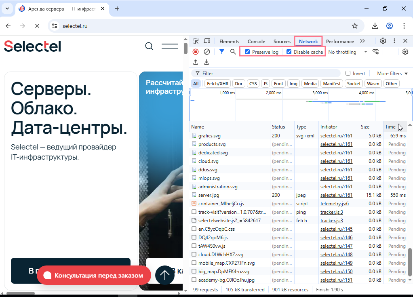Uncheck the Disable cache checkbox
This screenshot has width=413, height=297.
(289, 52)
